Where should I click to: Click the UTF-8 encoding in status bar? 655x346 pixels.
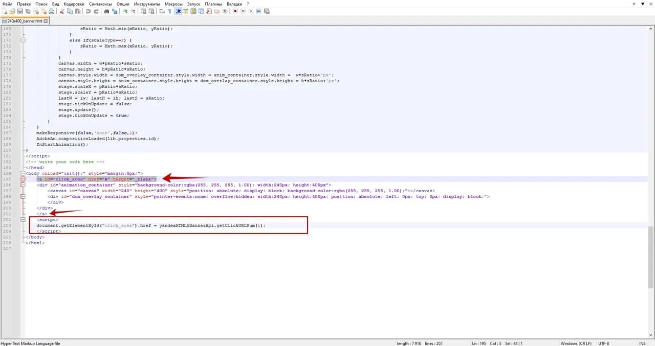[x=604, y=343]
